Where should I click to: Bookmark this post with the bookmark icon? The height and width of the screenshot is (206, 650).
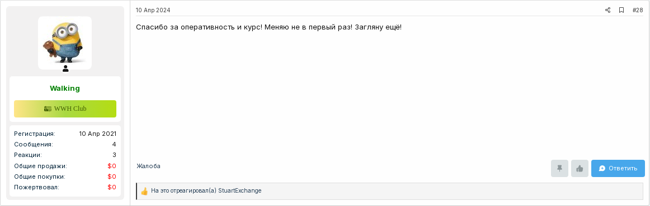pos(621,11)
